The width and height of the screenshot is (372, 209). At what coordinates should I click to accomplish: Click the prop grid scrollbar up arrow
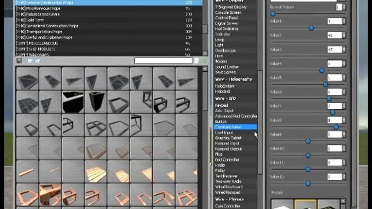click(205, 69)
